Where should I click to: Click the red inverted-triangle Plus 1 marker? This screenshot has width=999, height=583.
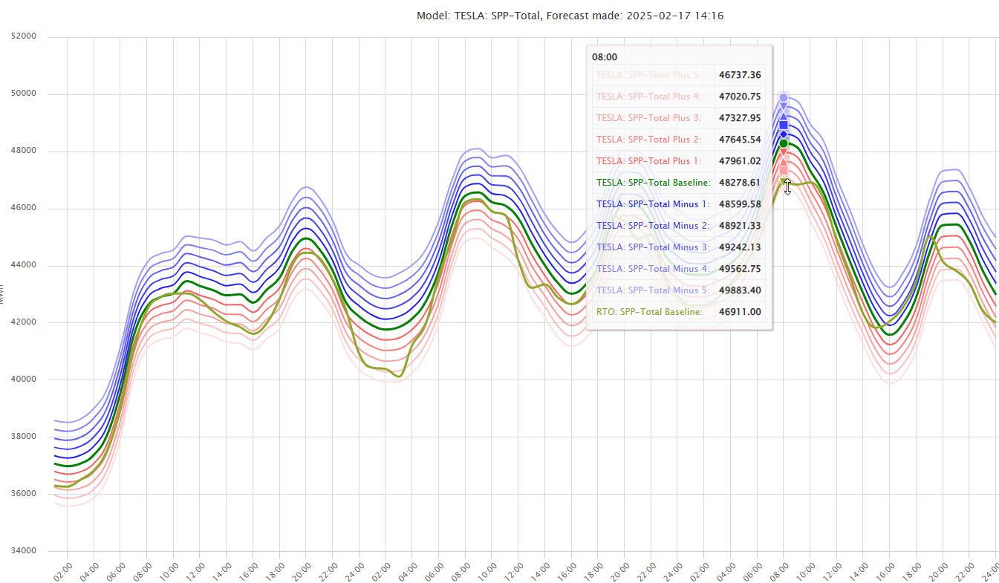point(784,152)
